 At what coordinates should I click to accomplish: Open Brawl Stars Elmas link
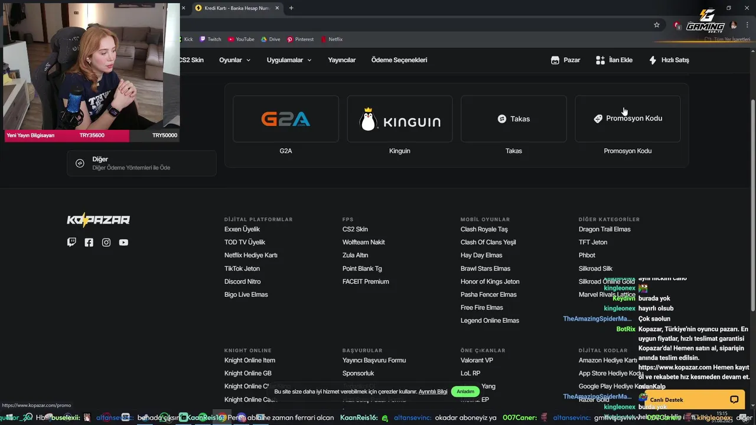coord(485,269)
